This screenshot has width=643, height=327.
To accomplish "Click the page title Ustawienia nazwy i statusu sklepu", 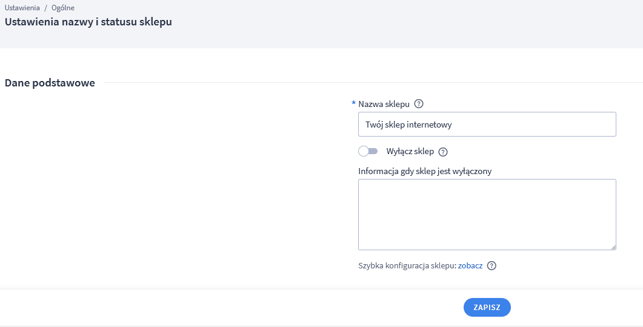I will tap(88, 22).
